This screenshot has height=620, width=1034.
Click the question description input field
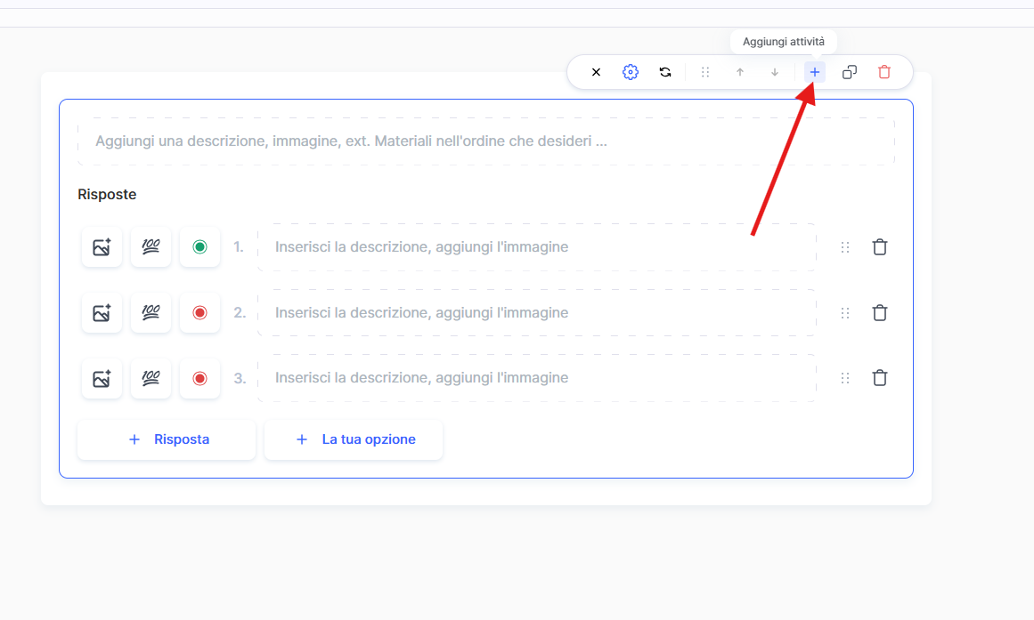pos(485,141)
